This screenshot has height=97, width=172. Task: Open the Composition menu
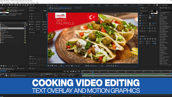click(x=8, y=3)
